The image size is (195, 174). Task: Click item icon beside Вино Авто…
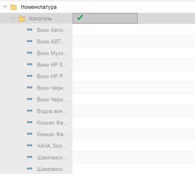click(30, 30)
